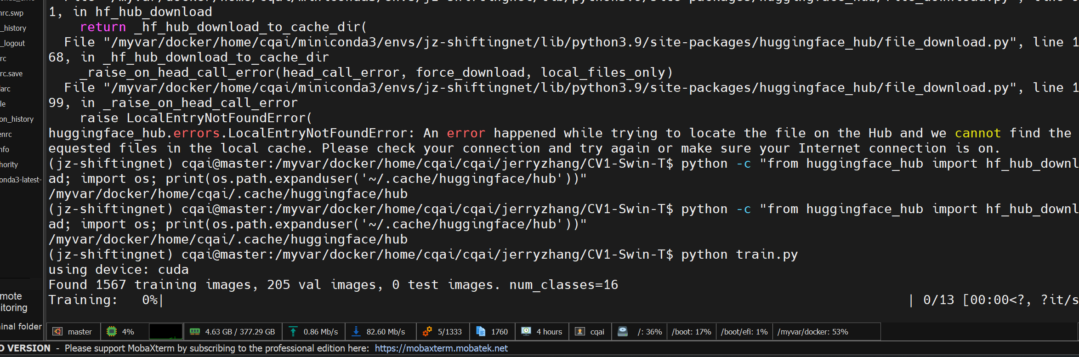Select the file ending '_logout' in sidebar
The height and width of the screenshot is (357, 1079).
(13, 43)
